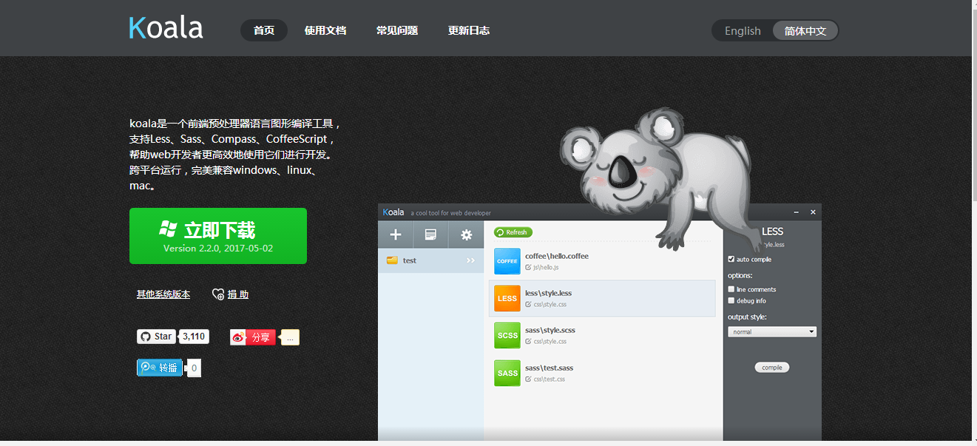Click the green Refresh button
This screenshot has width=977, height=446.
point(513,232)
